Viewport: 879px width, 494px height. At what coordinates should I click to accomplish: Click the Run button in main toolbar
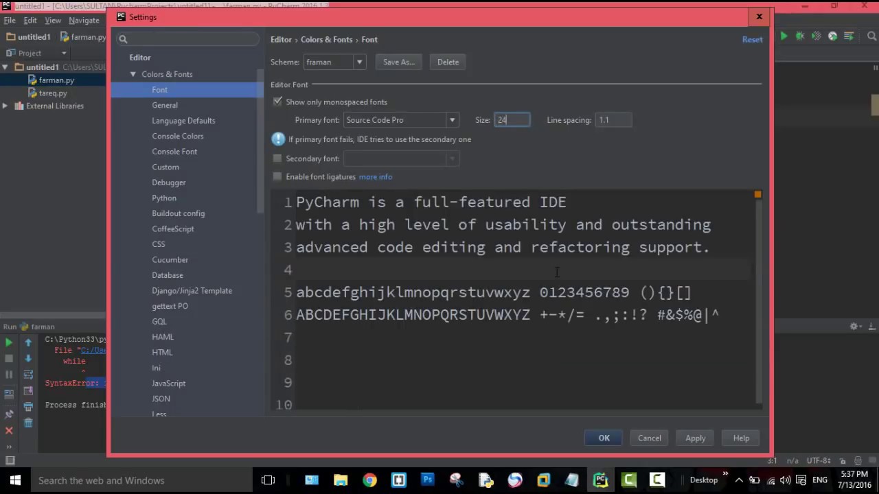784,36
